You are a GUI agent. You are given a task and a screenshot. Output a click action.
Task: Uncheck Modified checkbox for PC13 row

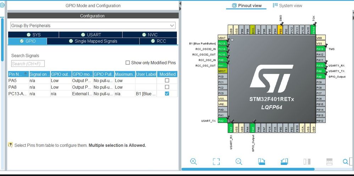tap(167, 94)
